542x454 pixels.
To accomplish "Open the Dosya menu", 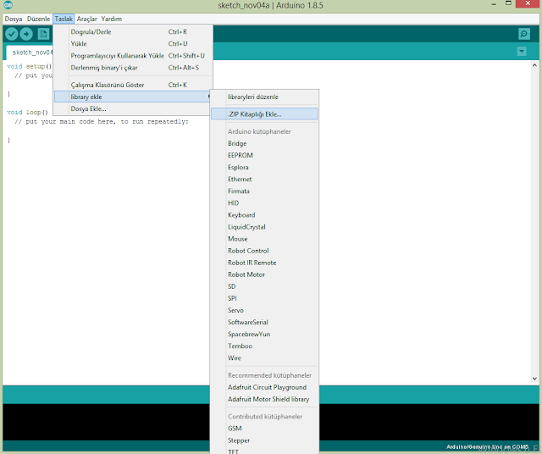I will [x=14, y=19].
